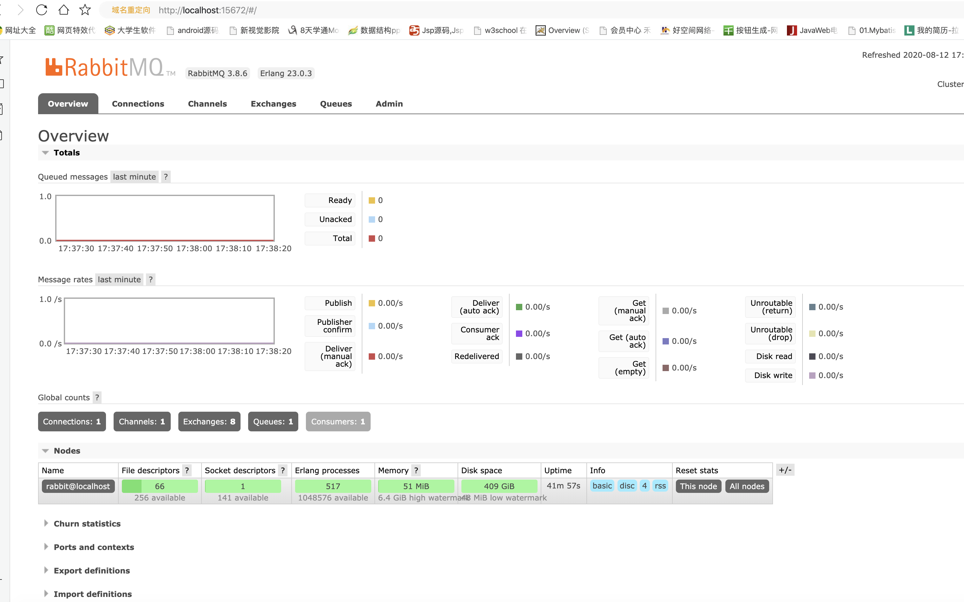The width and height of the screenshot is (964, 602).
Task: Switch to the Queues tab
Action: [336, 103]
